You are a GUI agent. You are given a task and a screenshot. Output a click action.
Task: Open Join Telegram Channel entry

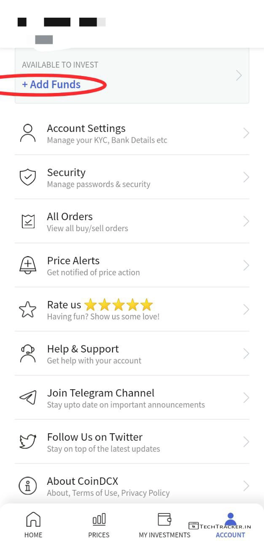[x=126, y=398]
